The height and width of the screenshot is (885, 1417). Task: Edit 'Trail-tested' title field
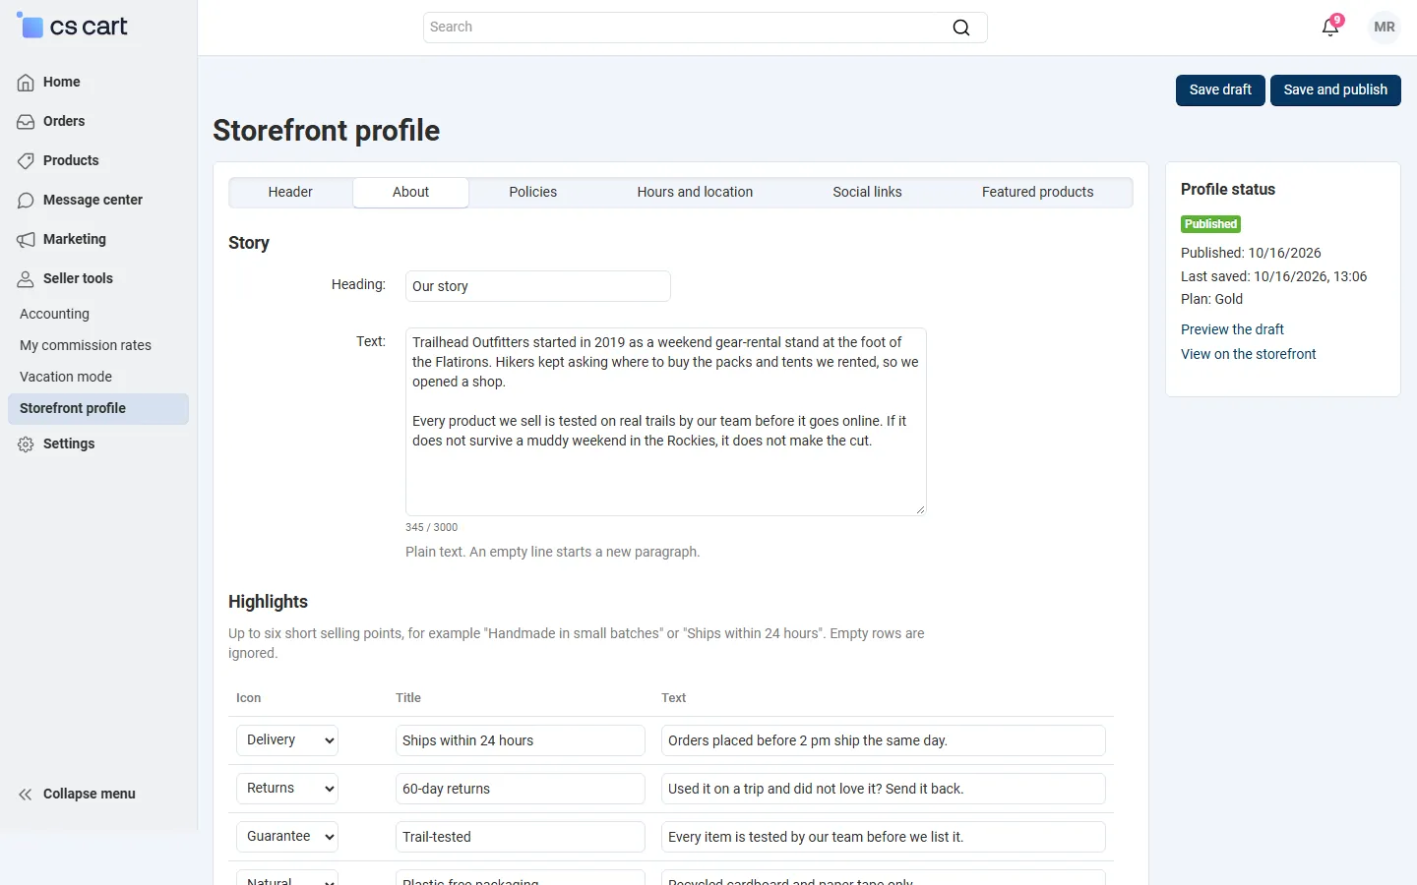[x=521, y=837]
